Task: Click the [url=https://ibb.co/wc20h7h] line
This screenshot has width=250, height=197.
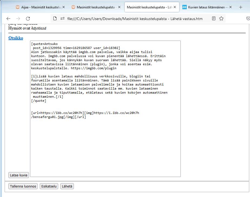Action: tap(85, 113)
